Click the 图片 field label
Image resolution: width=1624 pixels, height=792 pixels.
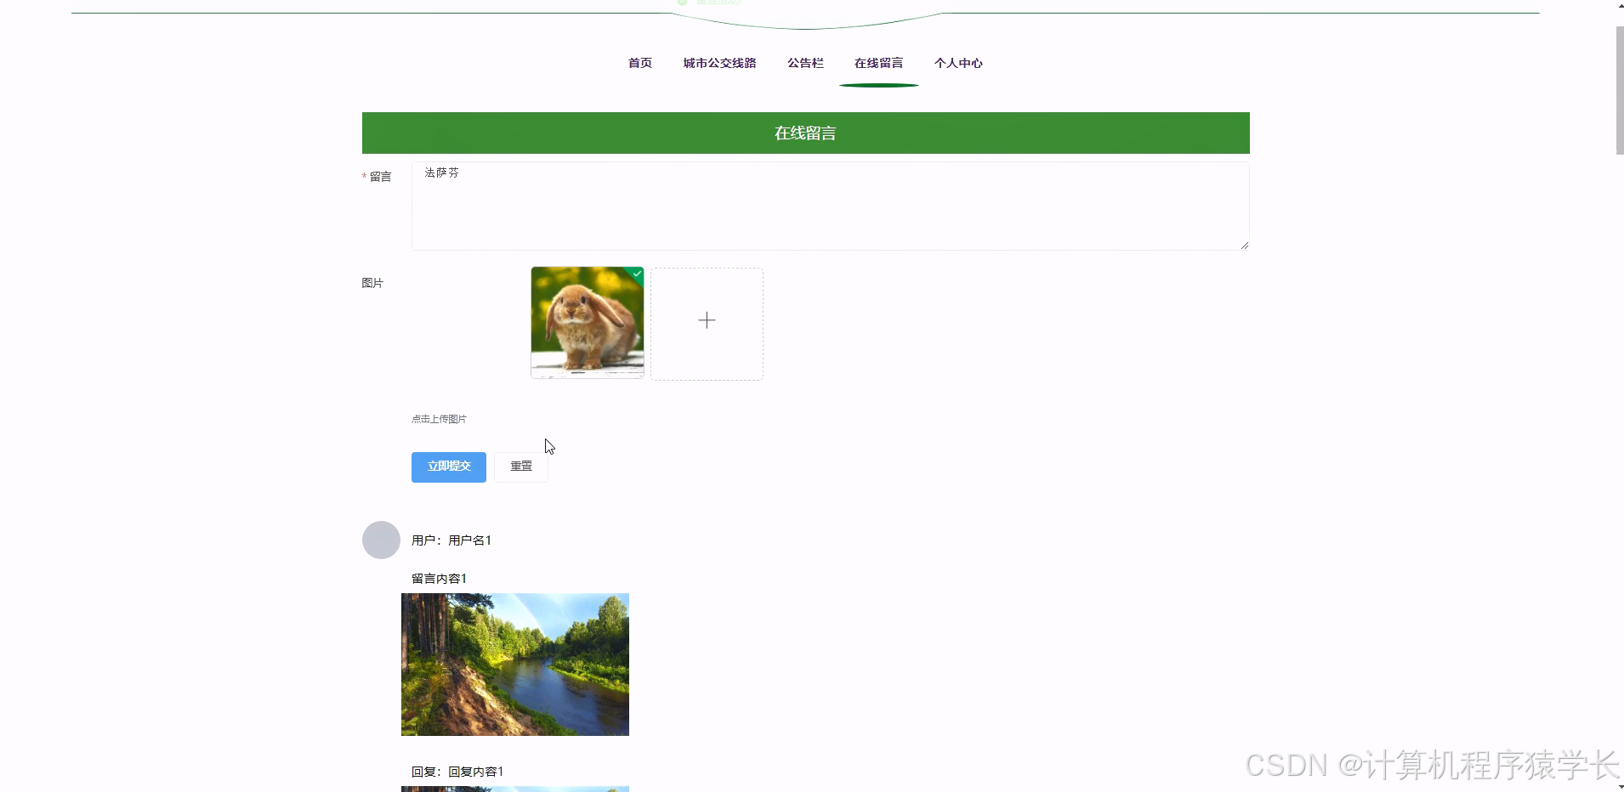click(x=372, y=283)
